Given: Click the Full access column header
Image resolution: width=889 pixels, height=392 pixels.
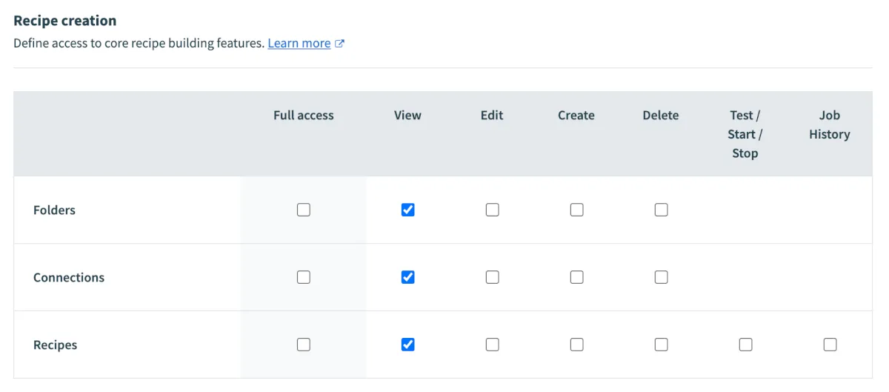Looking at the screenshot, I should point(304,116).
